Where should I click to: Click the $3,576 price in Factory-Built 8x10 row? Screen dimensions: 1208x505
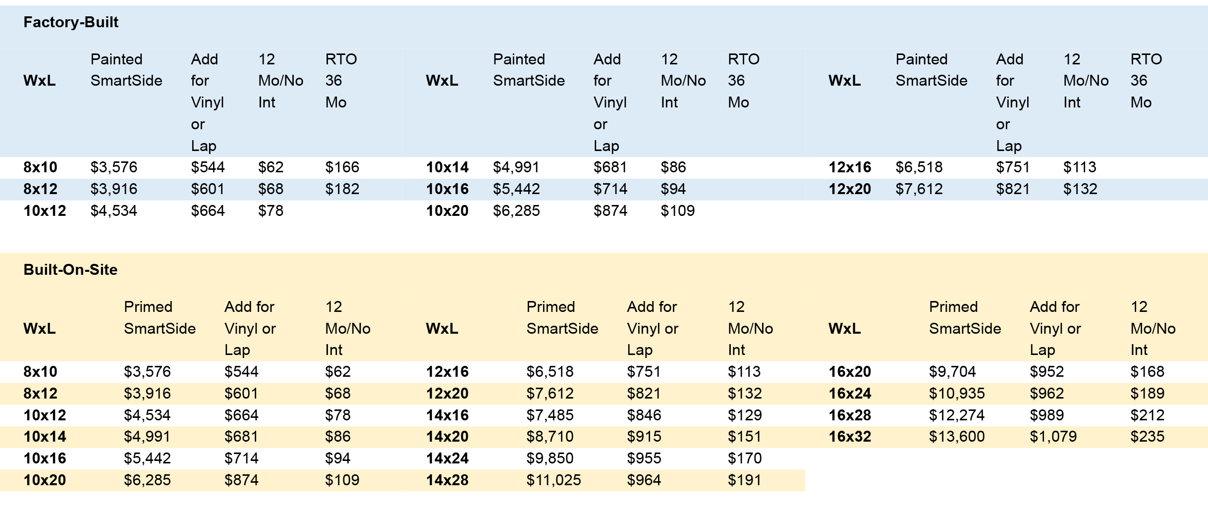[113, 167]
